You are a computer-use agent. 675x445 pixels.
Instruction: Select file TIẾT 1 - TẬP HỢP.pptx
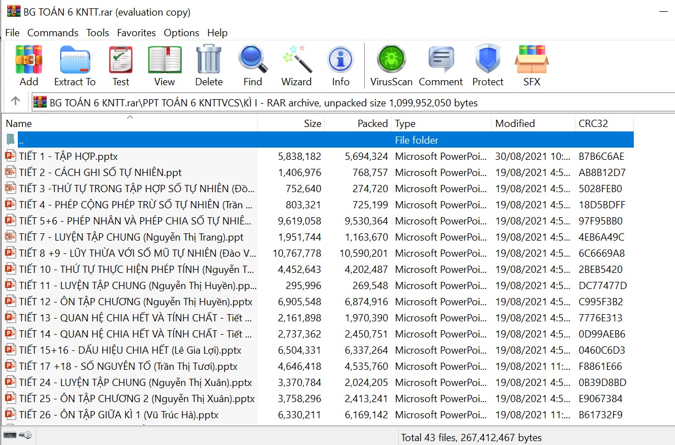[318, 156]
